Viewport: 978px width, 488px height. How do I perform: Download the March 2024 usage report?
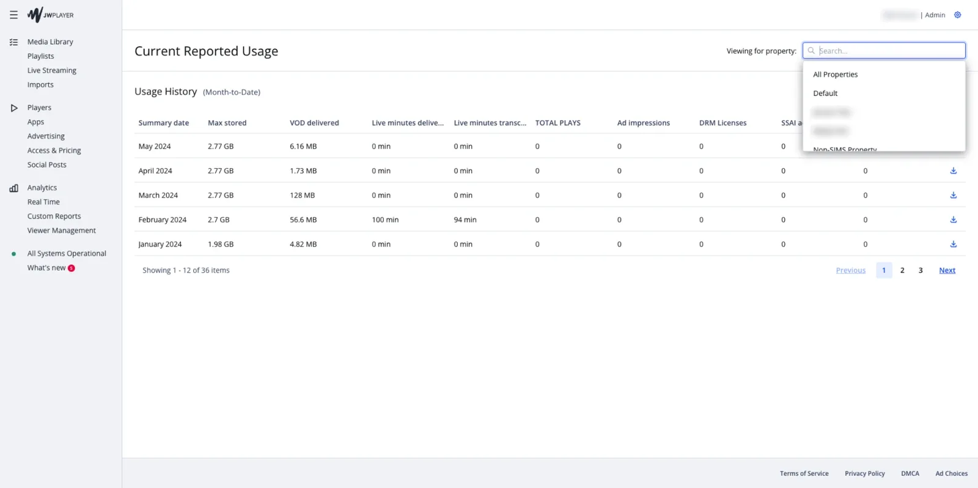(953, 195)
